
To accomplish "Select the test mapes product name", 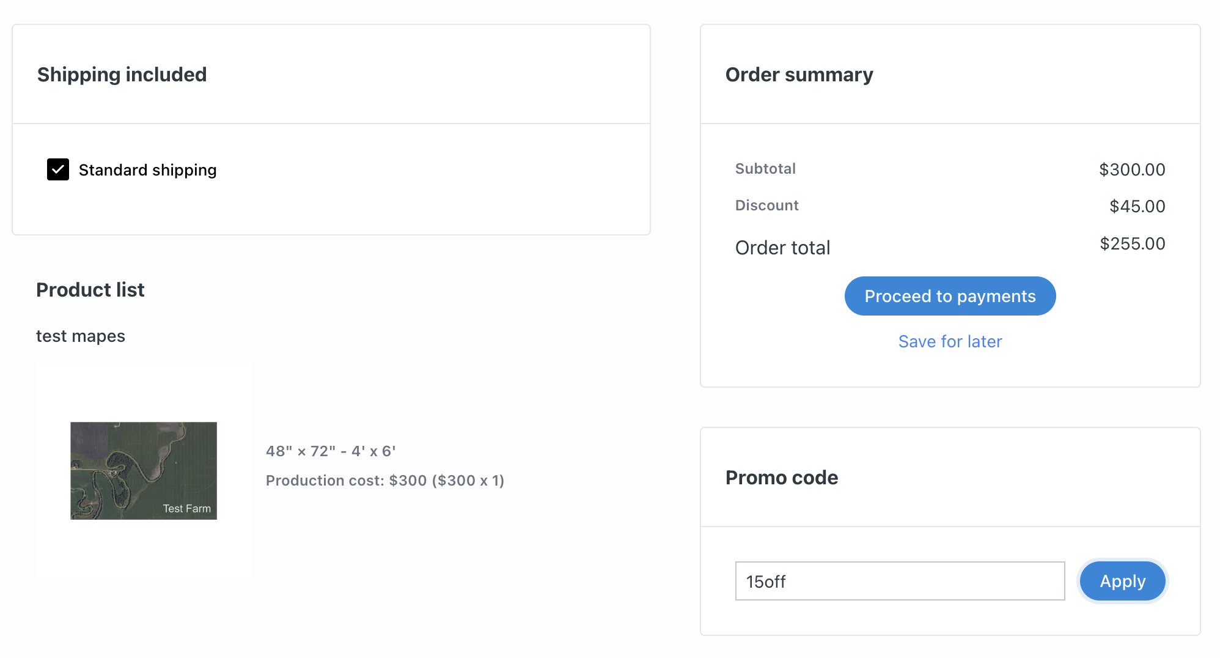I will pyautogui.click(x=81, y=336).
